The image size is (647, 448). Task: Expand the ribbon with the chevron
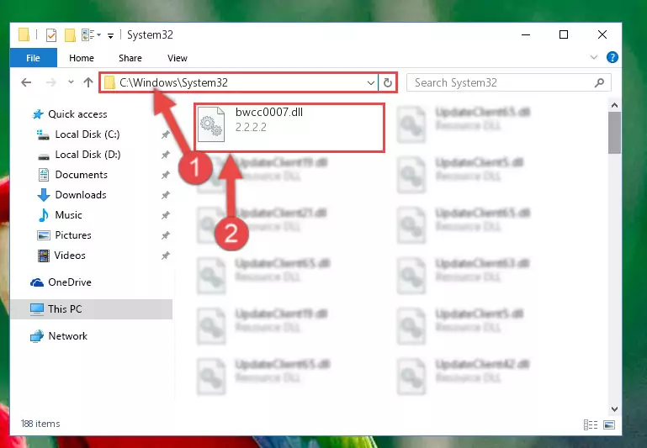(594, 57)
